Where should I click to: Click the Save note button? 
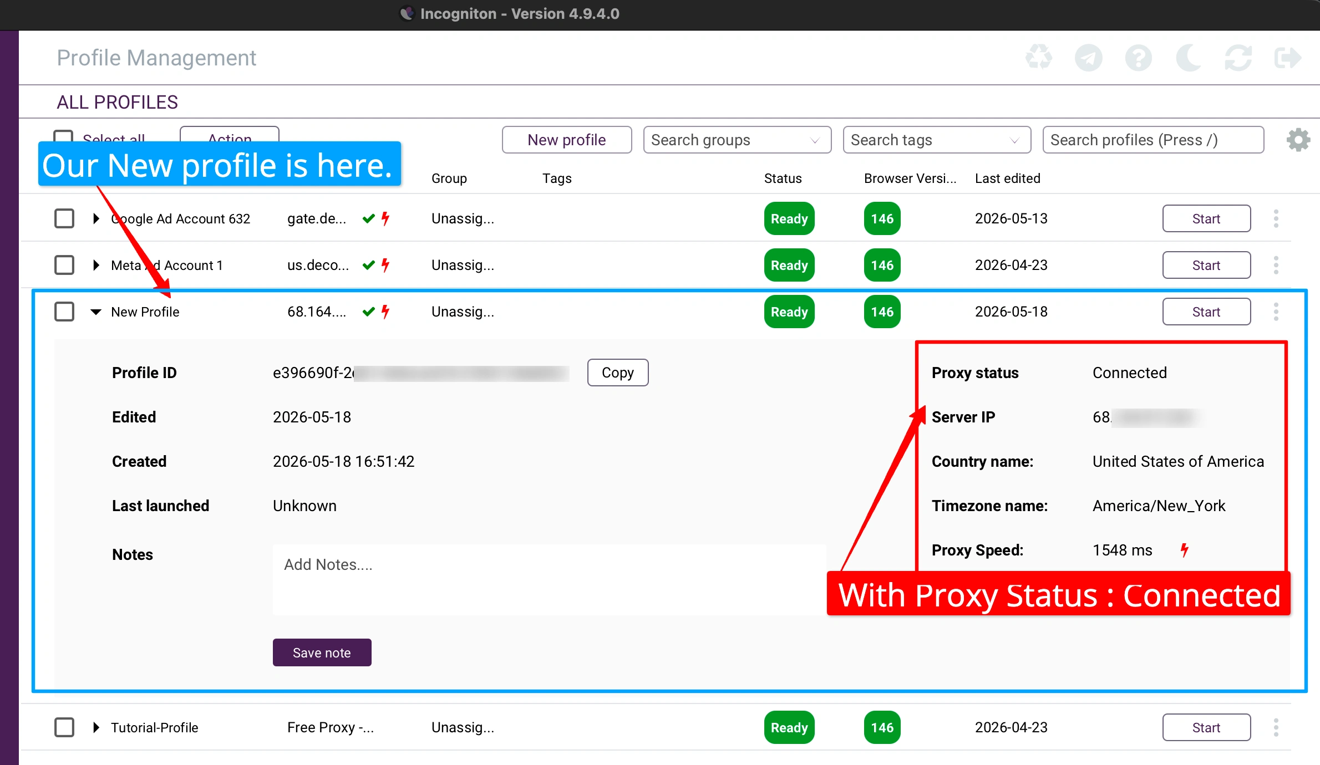point(322,652)
